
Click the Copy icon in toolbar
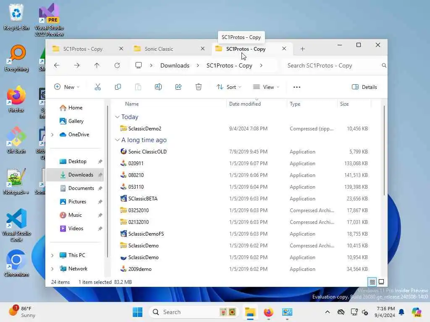(x=118, y=87)
